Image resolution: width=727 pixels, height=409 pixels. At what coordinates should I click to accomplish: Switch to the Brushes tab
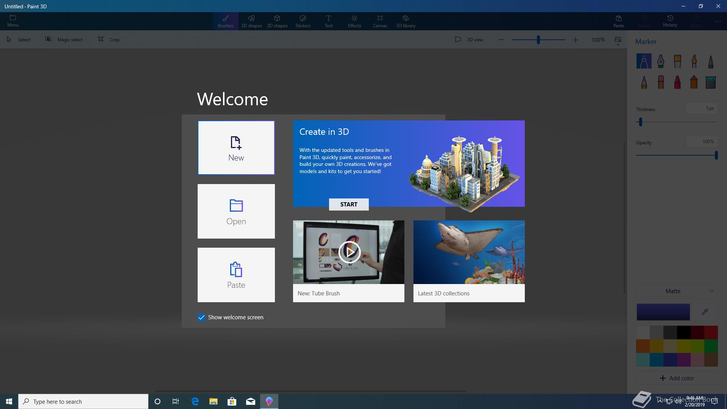(225, 21)
